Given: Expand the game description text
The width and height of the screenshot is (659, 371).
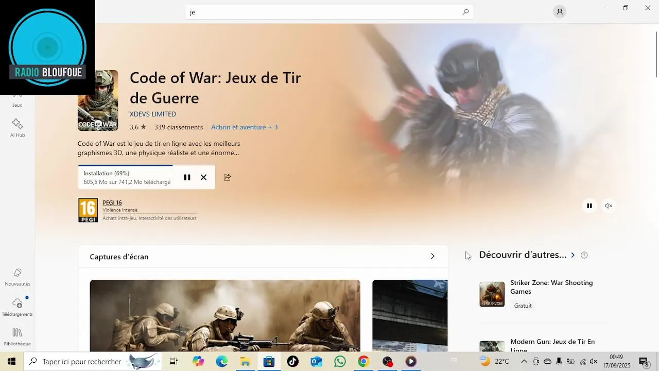Looking at the screenshot, I should coord(159,148).
